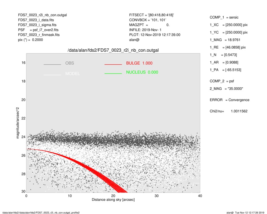
Task: Click the NUCLEUS 0.000 legend label
Action: tap(142, 72)
